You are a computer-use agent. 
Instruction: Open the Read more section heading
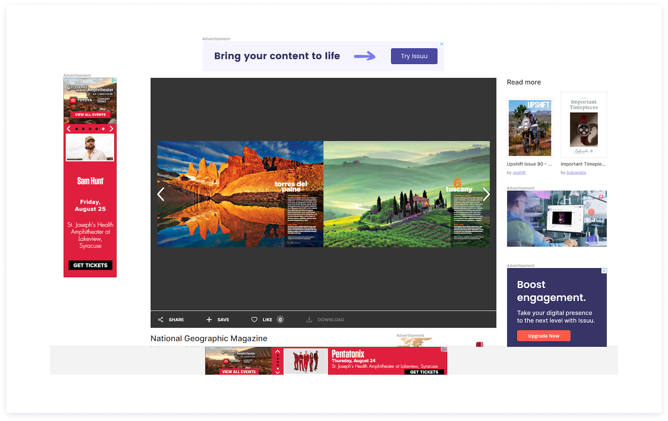coord(524,82)
